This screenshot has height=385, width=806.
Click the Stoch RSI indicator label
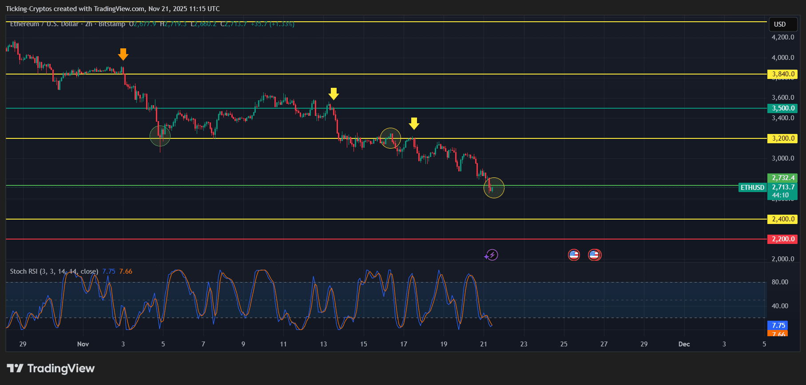click(x=54, y=271)
